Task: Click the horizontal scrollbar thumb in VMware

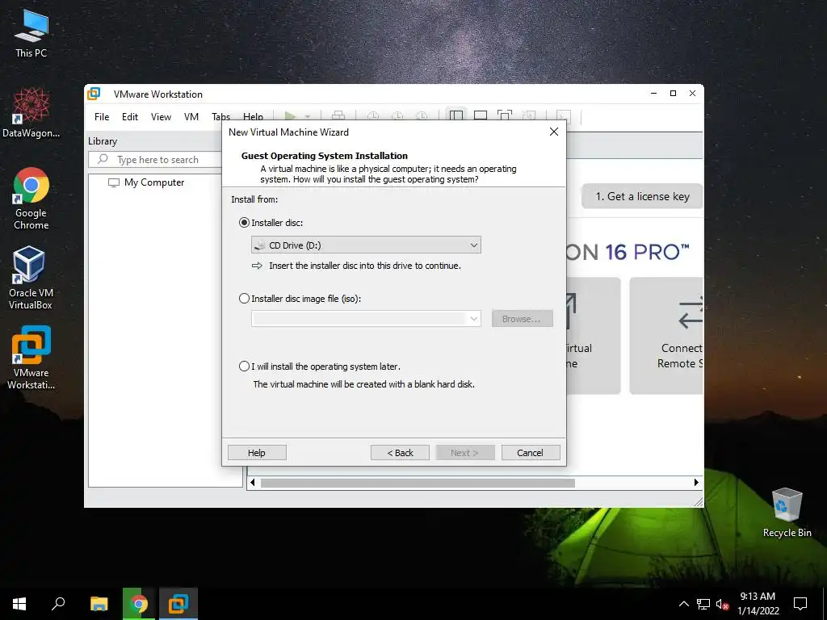Action: pyautogui.click(x=418, y=483)
